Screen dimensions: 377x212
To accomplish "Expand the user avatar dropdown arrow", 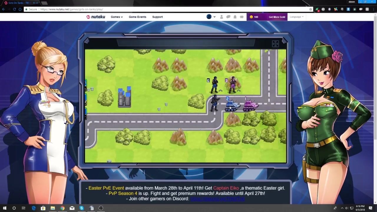I will click(x=214, y=17).
